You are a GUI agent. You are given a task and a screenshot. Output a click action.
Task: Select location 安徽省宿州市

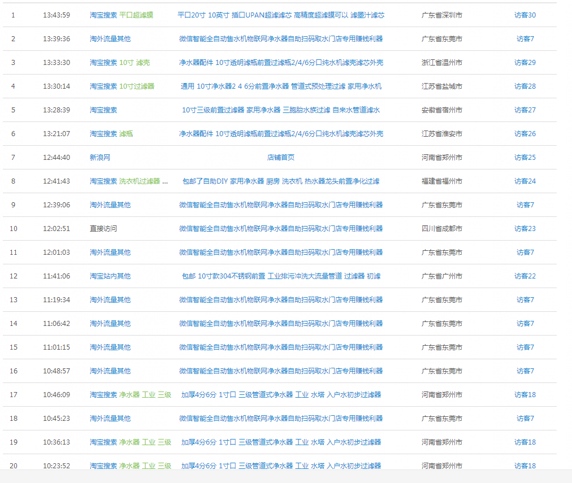click(442, 110)
